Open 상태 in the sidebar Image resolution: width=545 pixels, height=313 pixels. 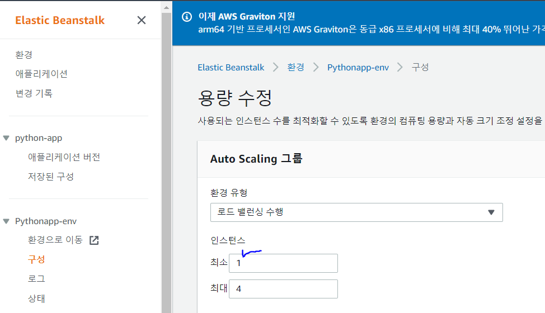click(36, 298)
